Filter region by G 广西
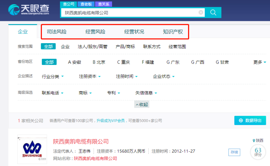 click(x=198, y=62)
